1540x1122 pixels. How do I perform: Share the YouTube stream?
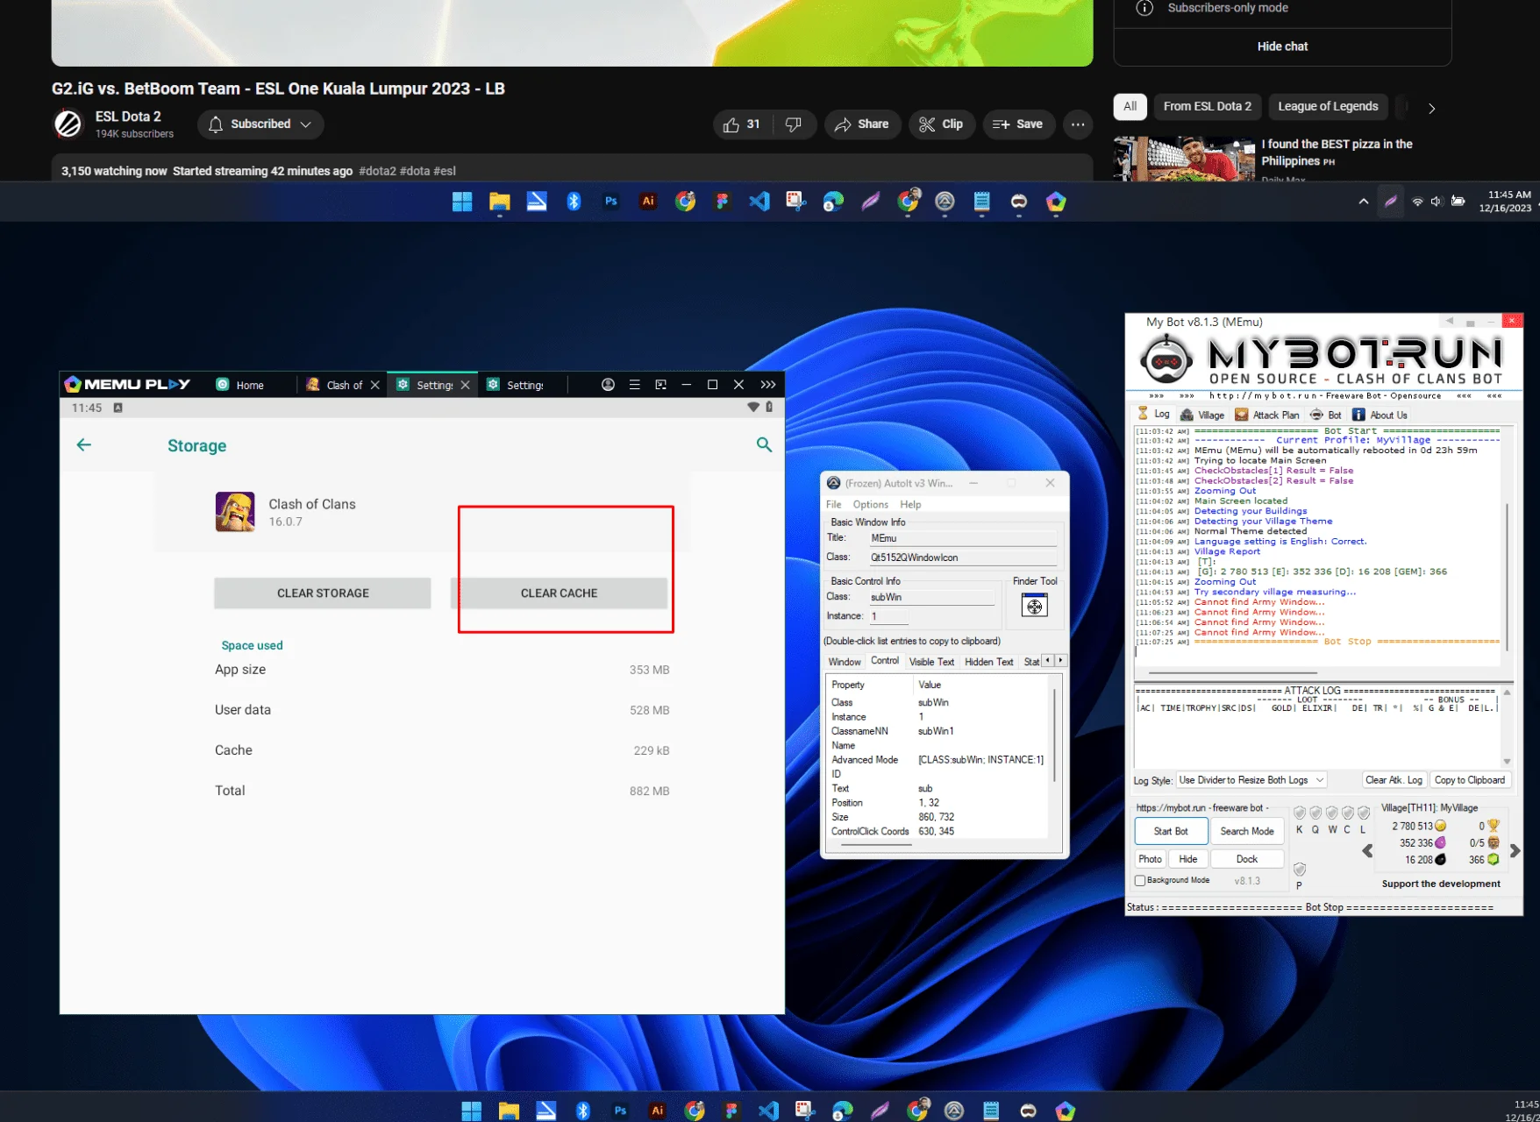tap(862, 124)
